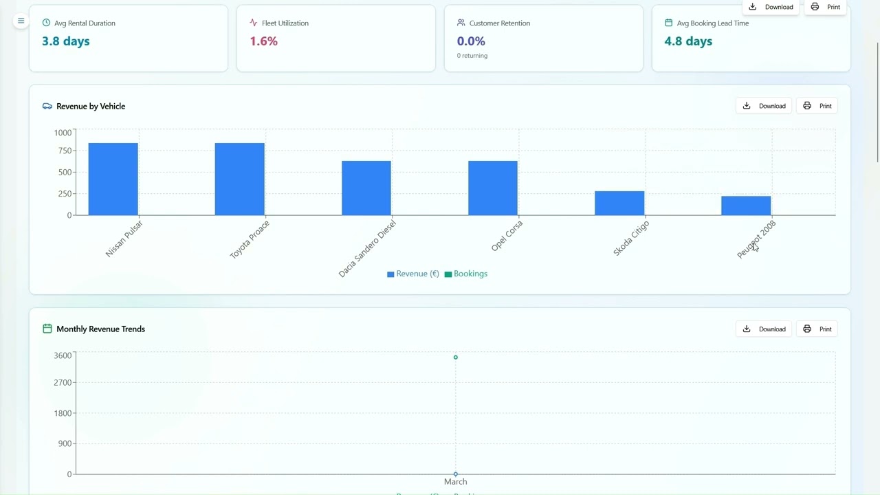Click the Dacia Sandero Diesel revenue bar

pyautogui.click(x=366, y=188)
